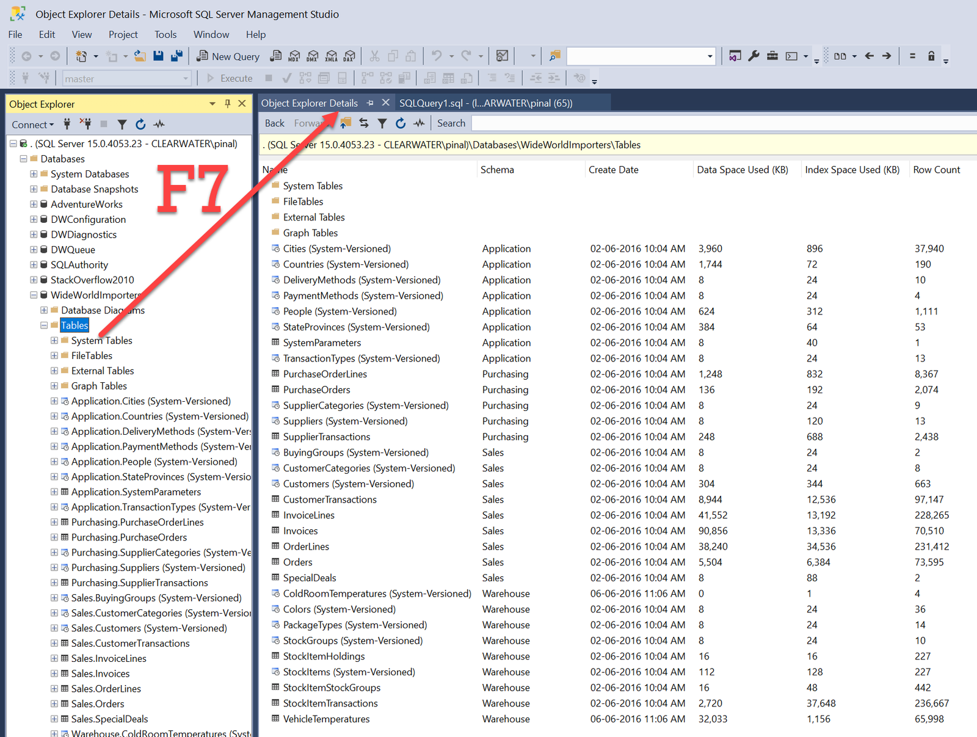Click the Filter icon in Object Explorer toolbar
Viewport: 977px width, 737px height.
122,125
